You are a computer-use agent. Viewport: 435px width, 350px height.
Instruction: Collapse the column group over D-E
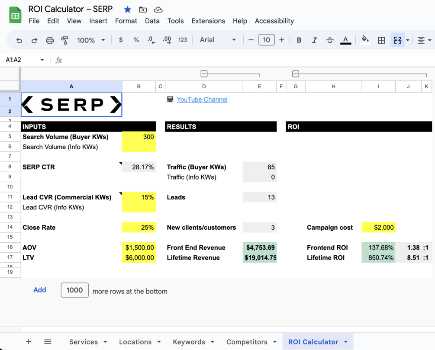click(x=204, y=74)
